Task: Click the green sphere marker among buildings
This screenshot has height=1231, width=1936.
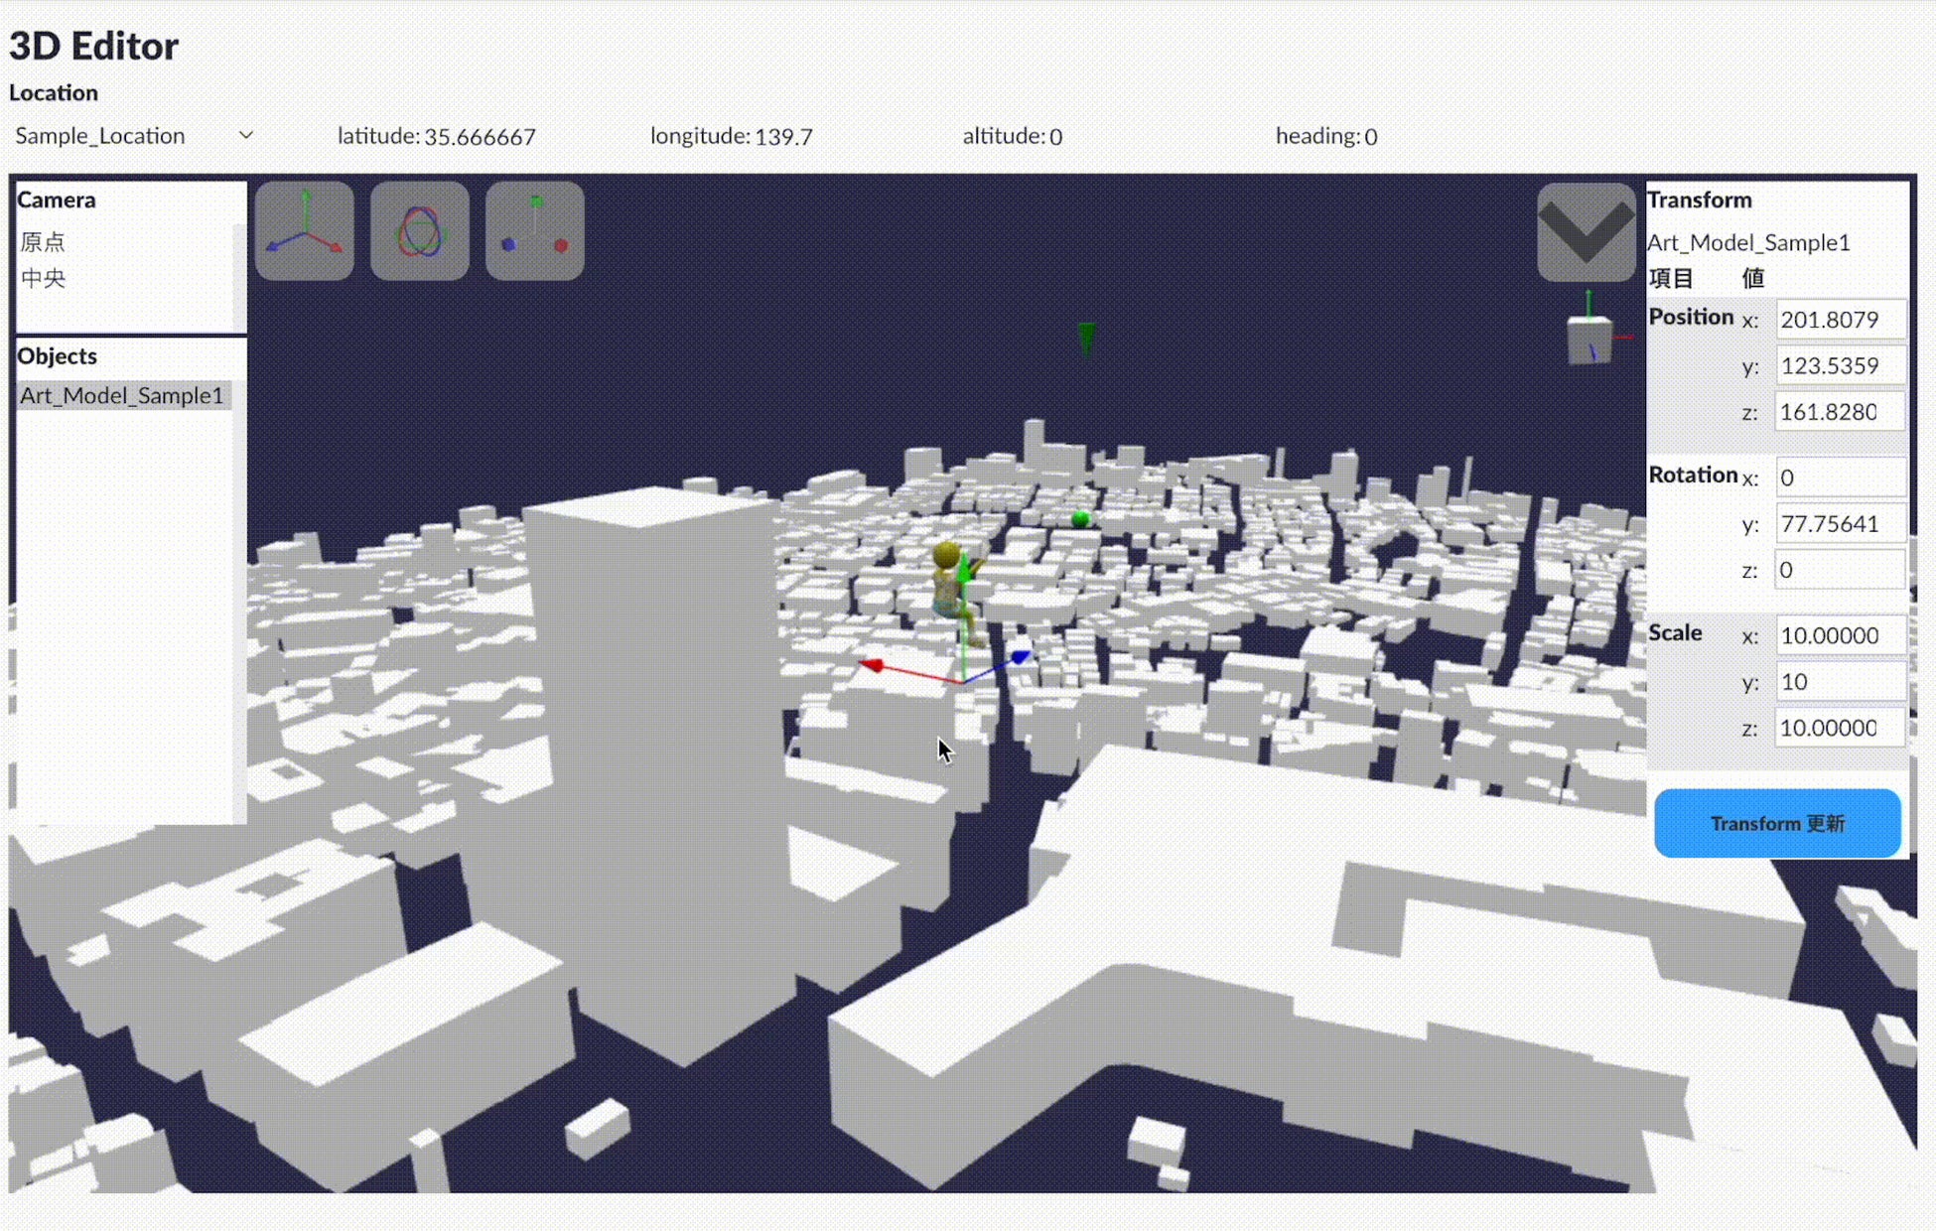Action: click(x=1080, y=518)
